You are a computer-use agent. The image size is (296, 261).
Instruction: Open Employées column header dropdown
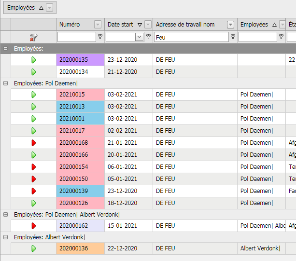[282, 25]
